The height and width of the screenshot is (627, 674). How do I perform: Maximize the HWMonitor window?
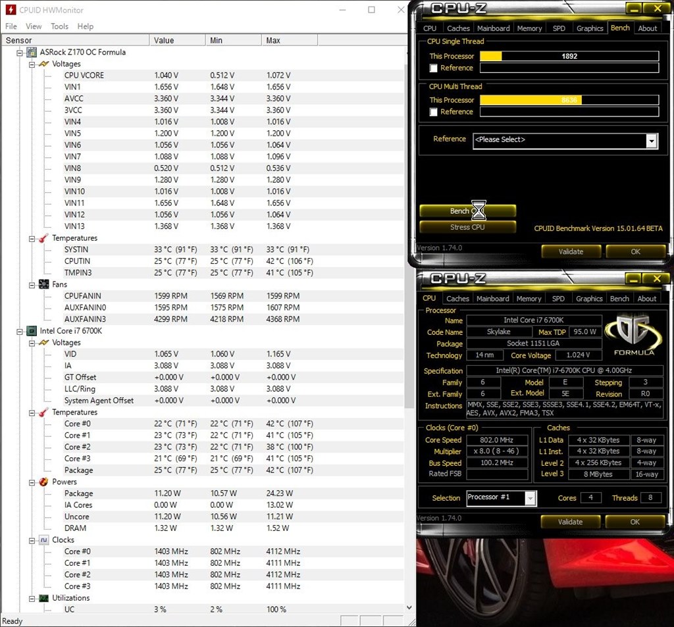(371, 9)
